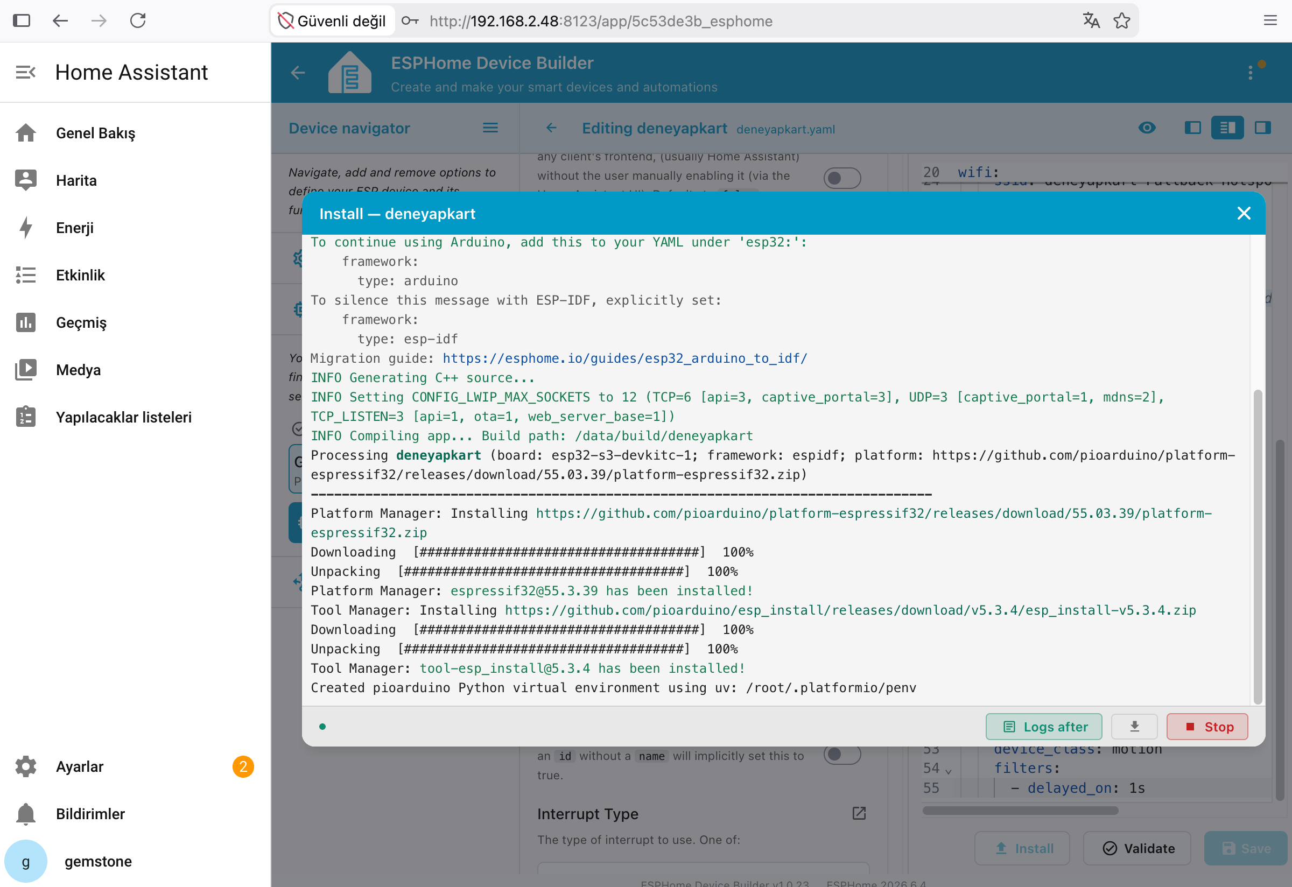Download the install log
The image size is (1292, 887).
tap(1135, 727)
